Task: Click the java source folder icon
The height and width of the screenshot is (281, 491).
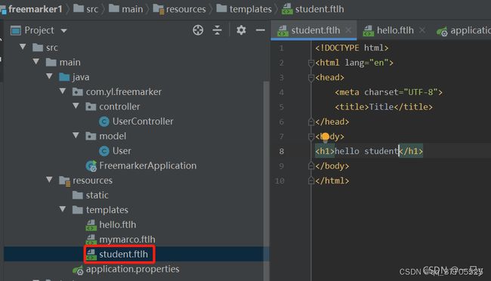Action: pos(64,77)
